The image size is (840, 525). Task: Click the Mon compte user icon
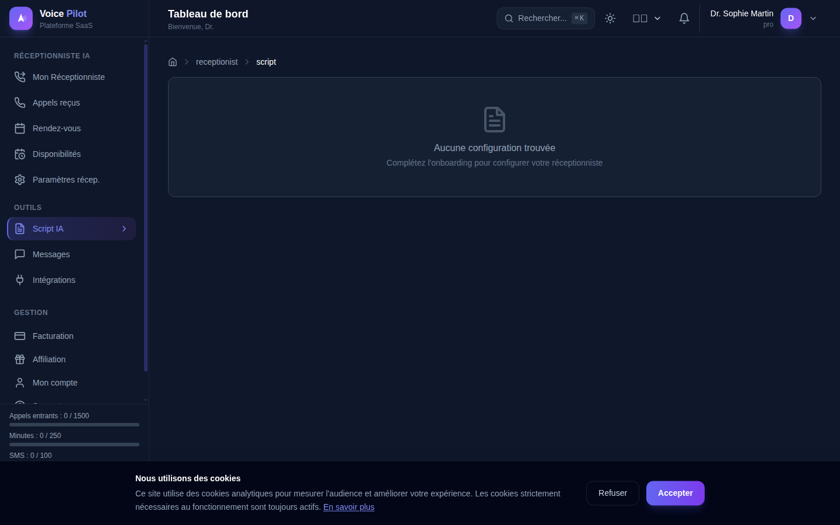[x=20, y=383]
